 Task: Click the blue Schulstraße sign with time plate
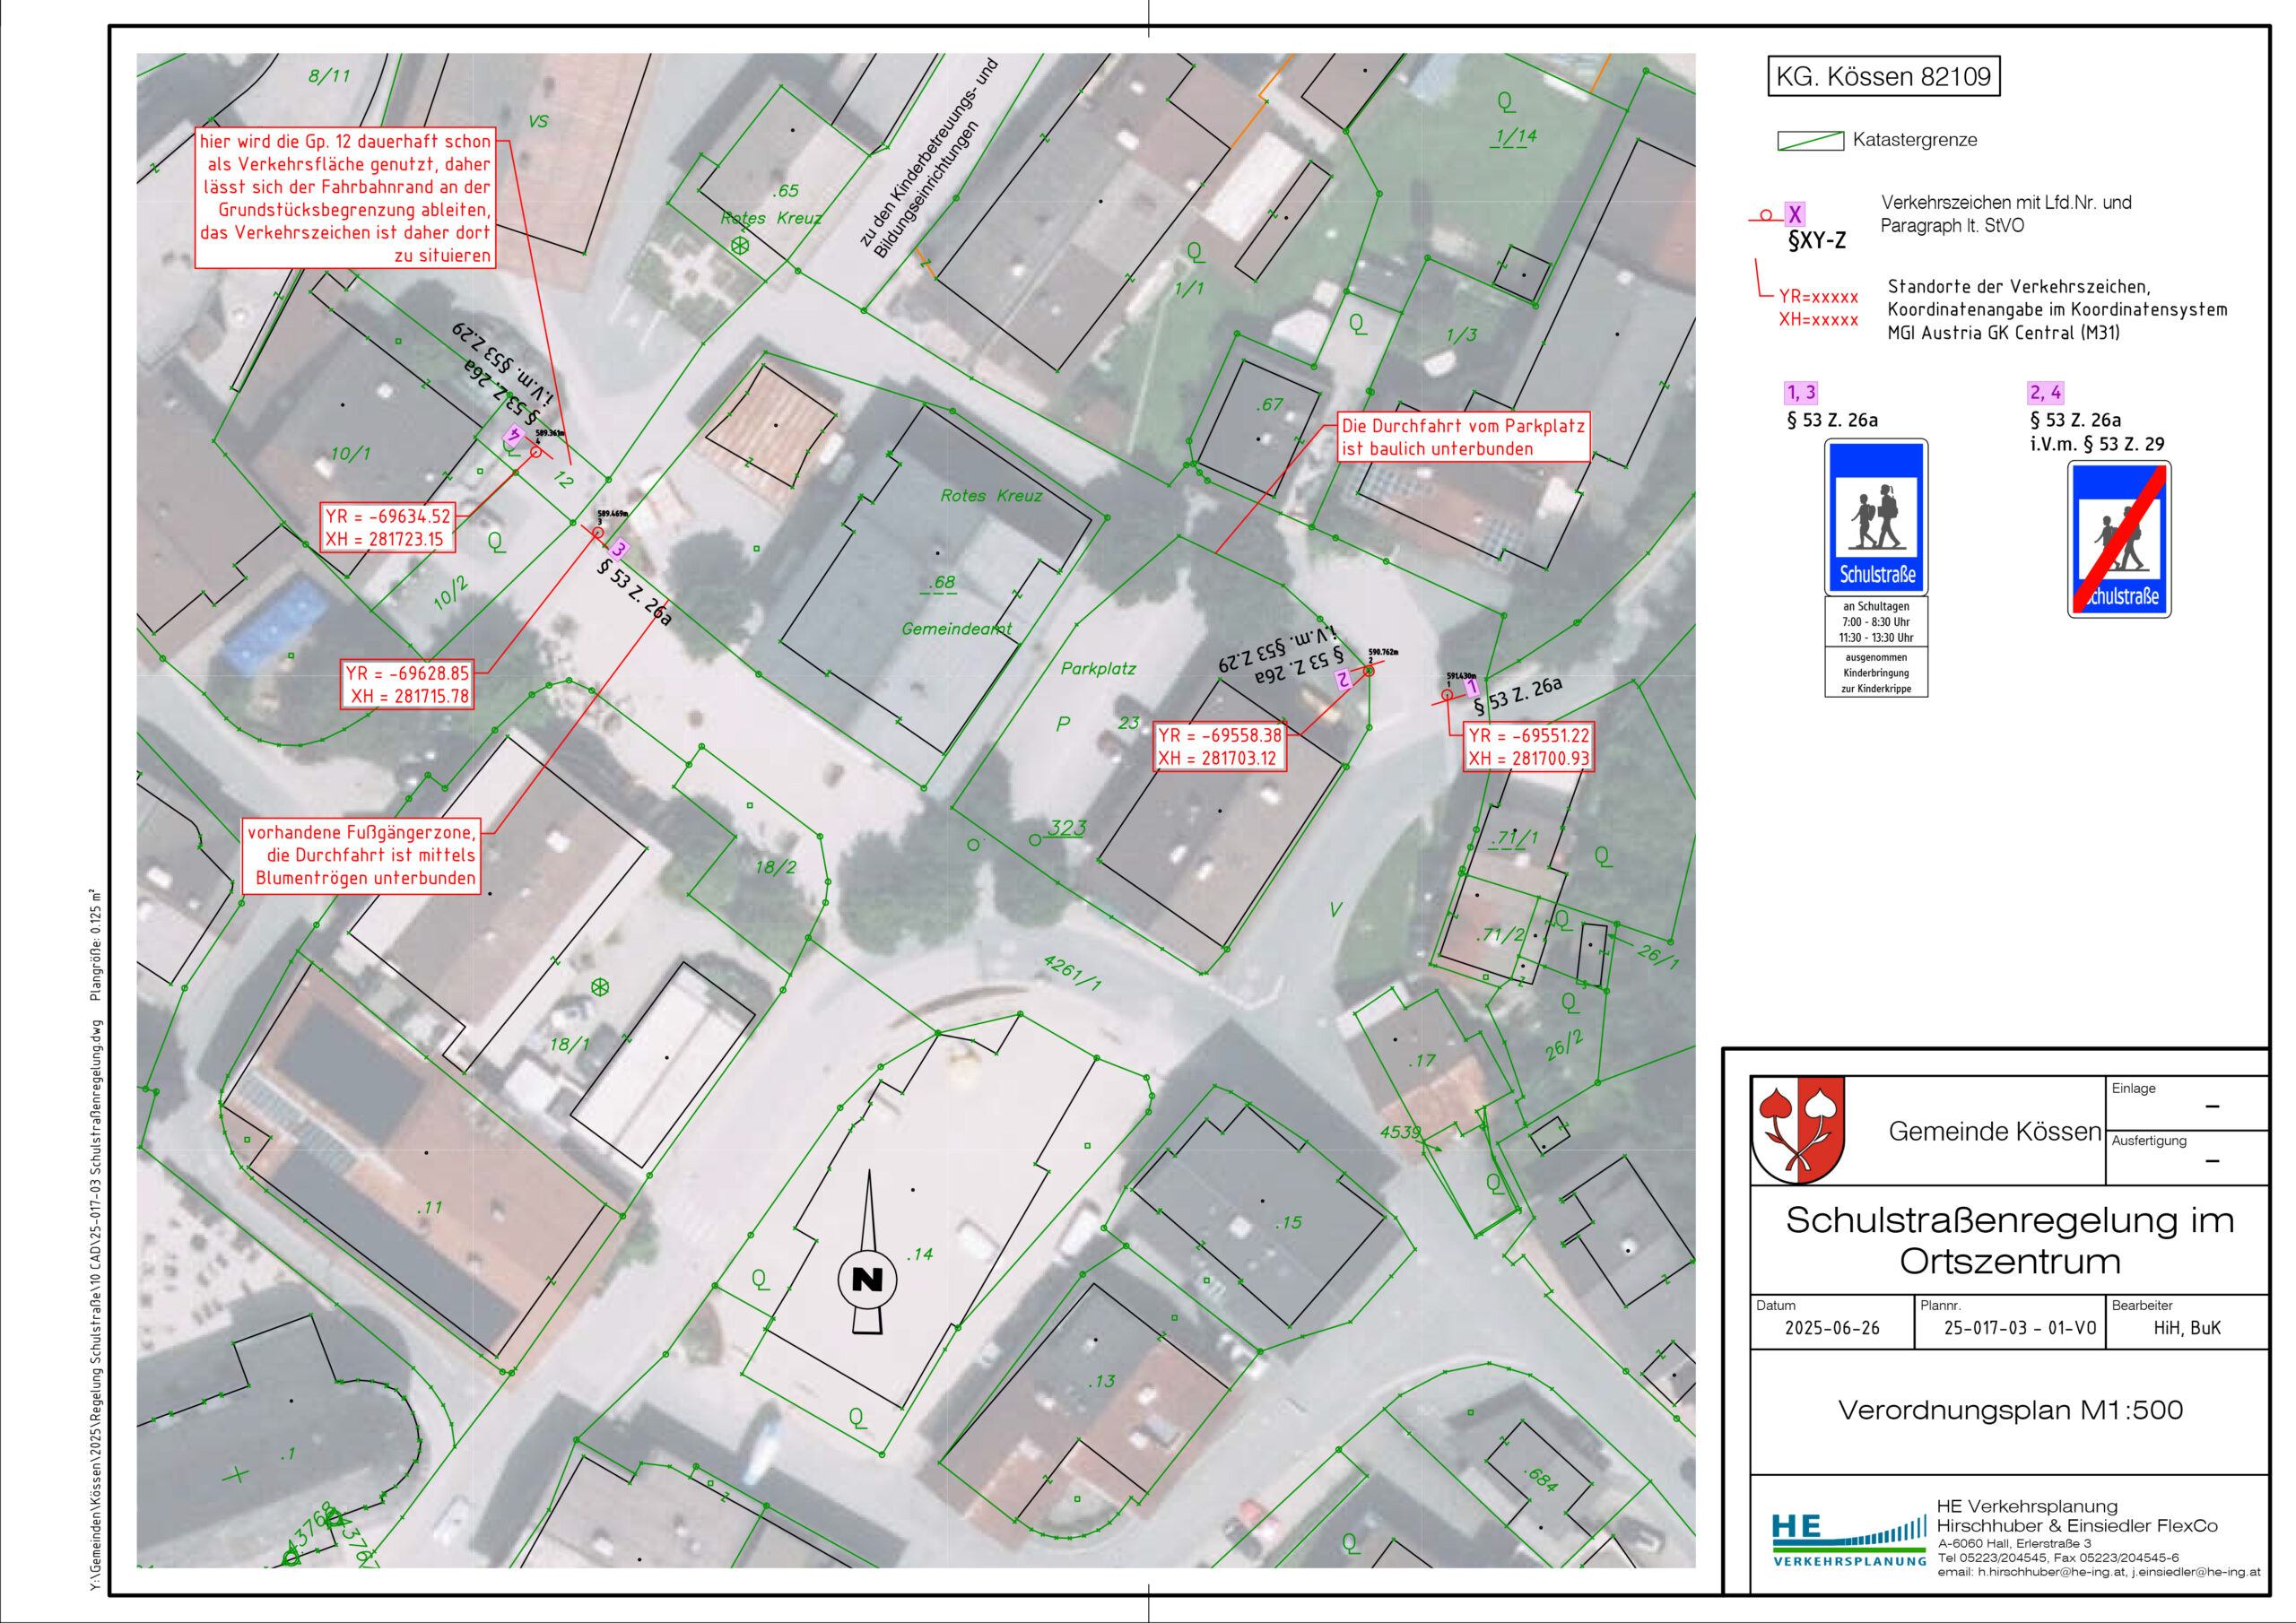point(1876,517)
